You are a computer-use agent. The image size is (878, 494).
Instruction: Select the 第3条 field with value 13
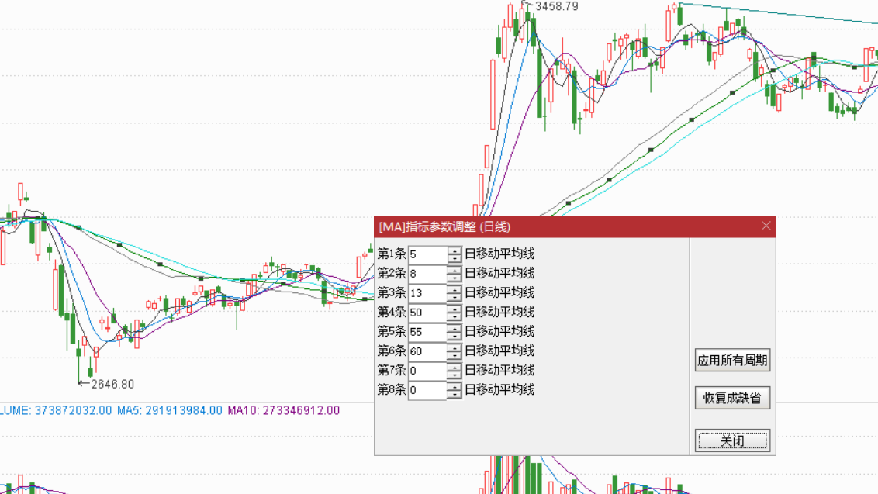427,293
